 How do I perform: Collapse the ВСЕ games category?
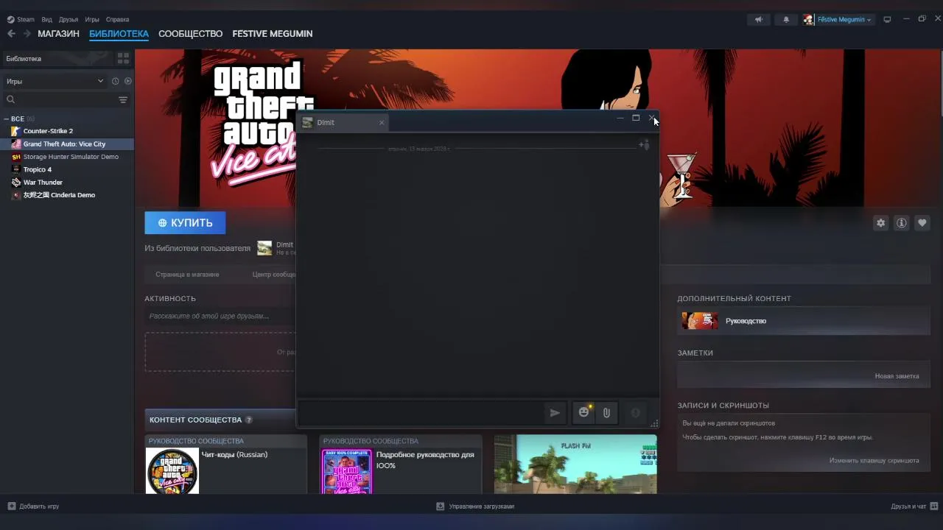point(6,119)
